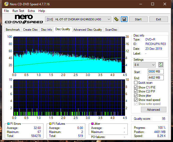
Task: Click the options (tools) icon in toolbar
Action: 116,19
